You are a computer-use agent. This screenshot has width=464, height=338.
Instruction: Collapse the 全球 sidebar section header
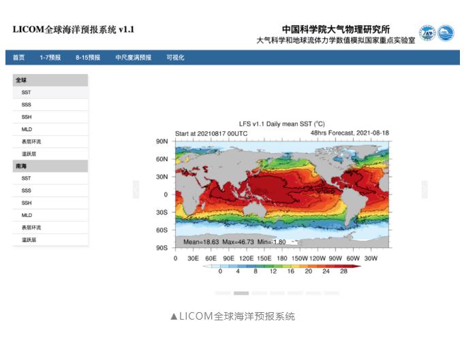[x=50, y=80]
